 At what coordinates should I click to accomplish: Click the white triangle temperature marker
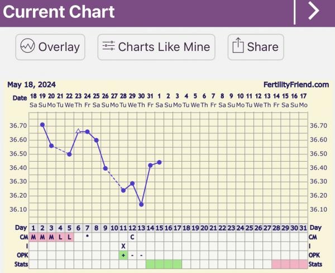tap(78, 131)
